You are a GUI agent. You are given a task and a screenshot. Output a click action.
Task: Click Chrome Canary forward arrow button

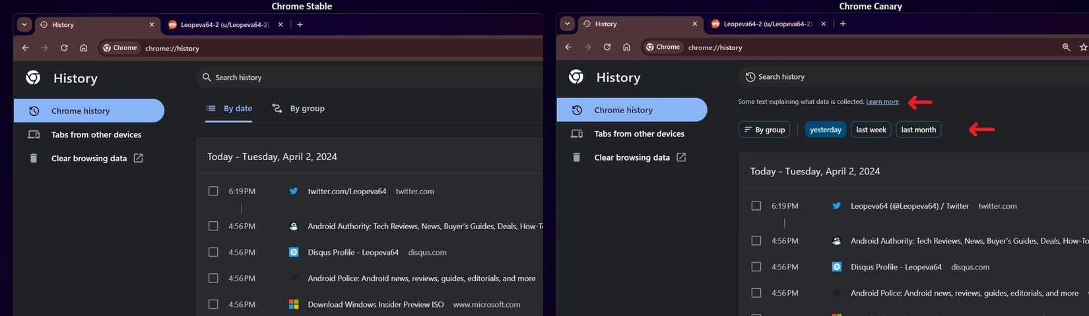pos(587,47)
